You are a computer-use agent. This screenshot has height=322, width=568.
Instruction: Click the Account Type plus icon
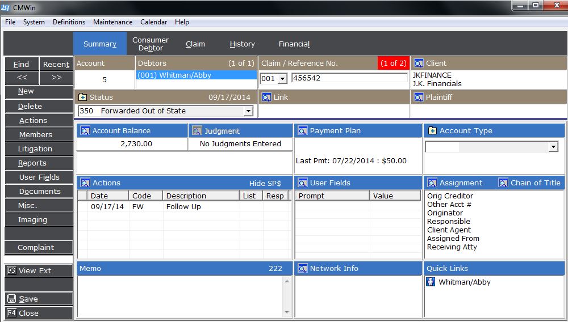tap(432, 131)
